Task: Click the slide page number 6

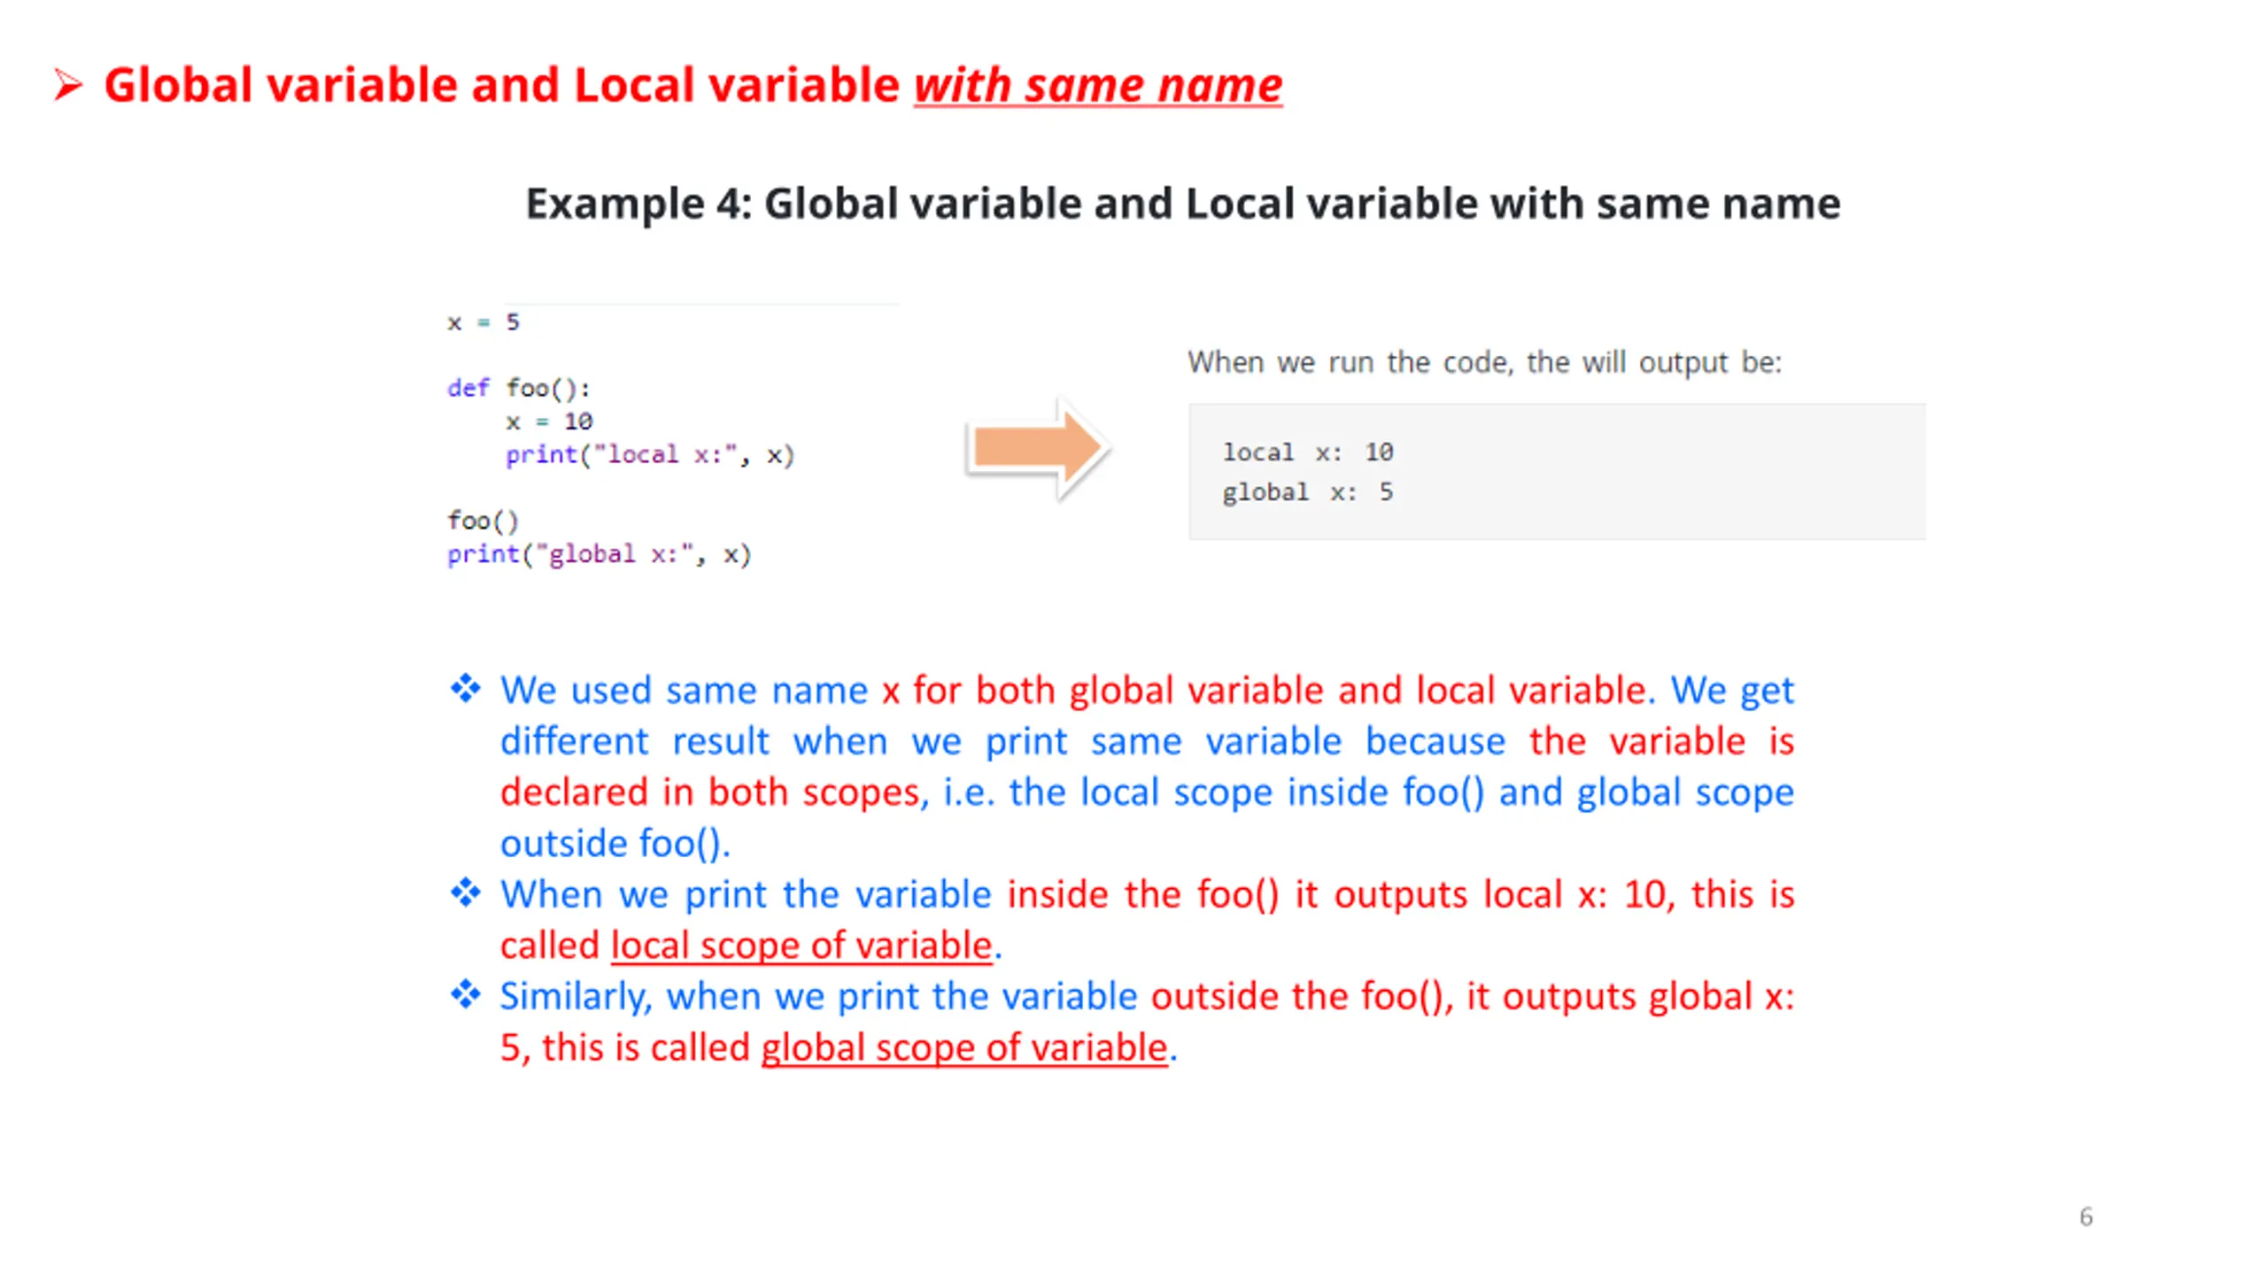Action: (x=2085, y=1217)
